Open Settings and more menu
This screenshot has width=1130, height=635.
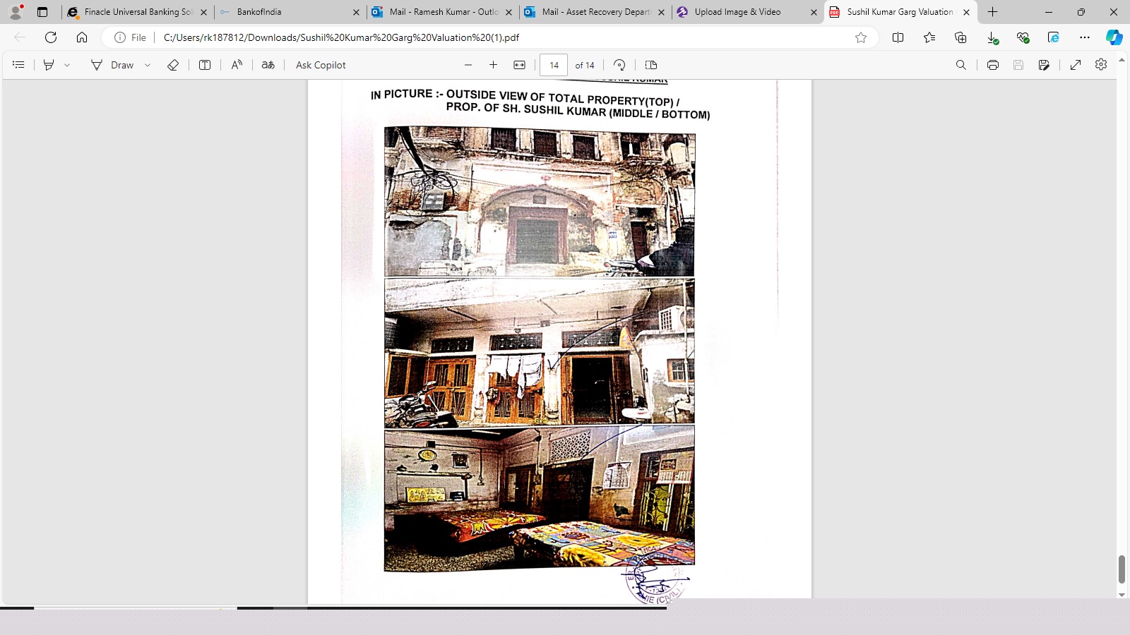1085,37
